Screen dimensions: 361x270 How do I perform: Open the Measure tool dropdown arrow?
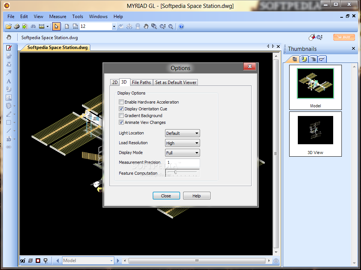coord(47,26)
